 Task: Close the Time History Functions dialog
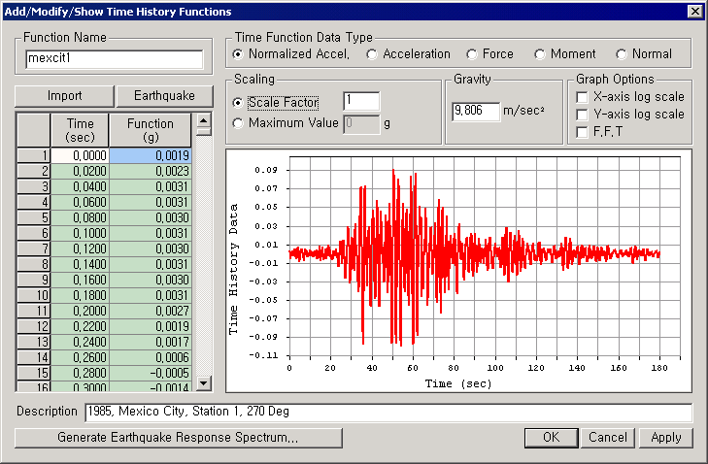(x=695, y=12)
